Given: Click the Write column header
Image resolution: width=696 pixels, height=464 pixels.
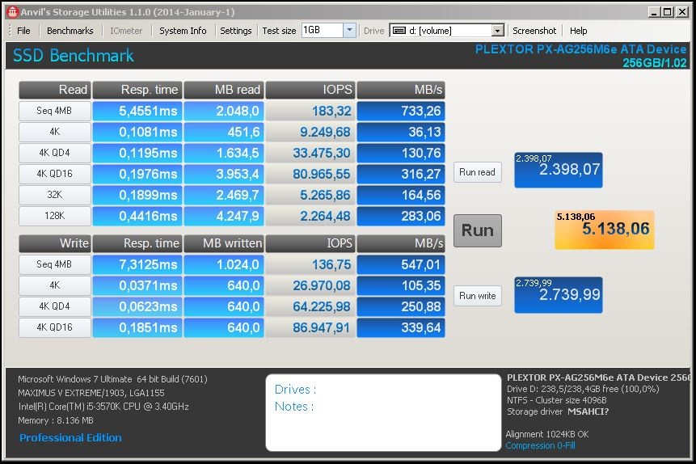Looking at the screenshot, I should coord(55,243).
